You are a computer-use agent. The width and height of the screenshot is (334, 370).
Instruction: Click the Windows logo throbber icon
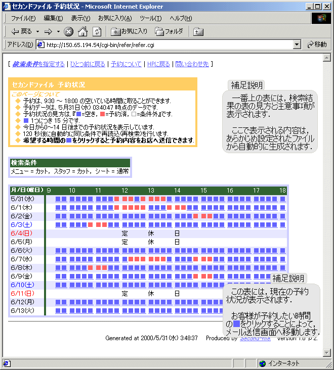click(321, 18)
